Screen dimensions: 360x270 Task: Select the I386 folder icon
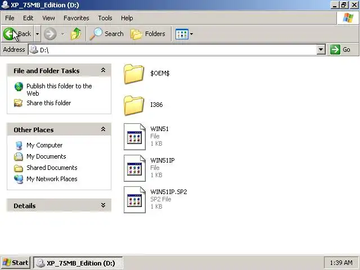point(134,105)
